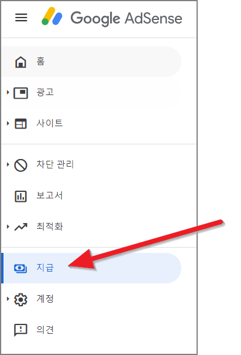Screen dimensions: 241x355
Task: Click the 의견 feedback bubble icon
Action: [20, 330]
